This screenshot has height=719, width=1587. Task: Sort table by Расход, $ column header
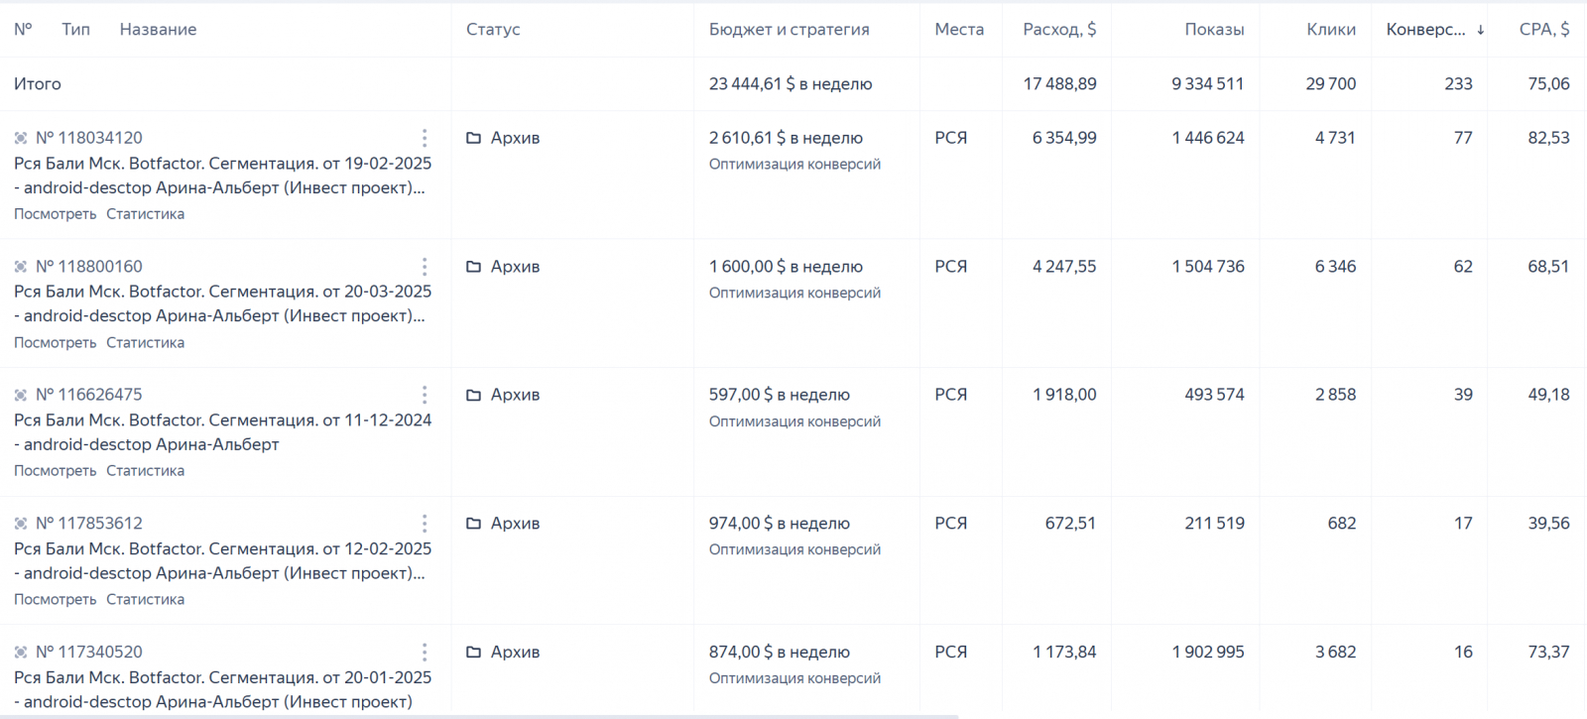1058,30
